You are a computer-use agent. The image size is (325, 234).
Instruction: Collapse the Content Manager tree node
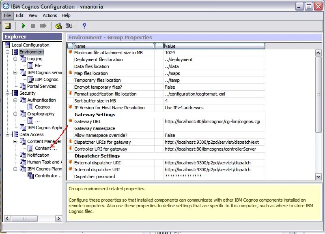coord(15,142)
